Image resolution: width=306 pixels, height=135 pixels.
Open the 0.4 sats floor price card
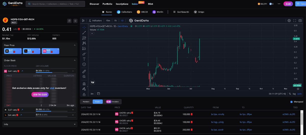(31, 51)
